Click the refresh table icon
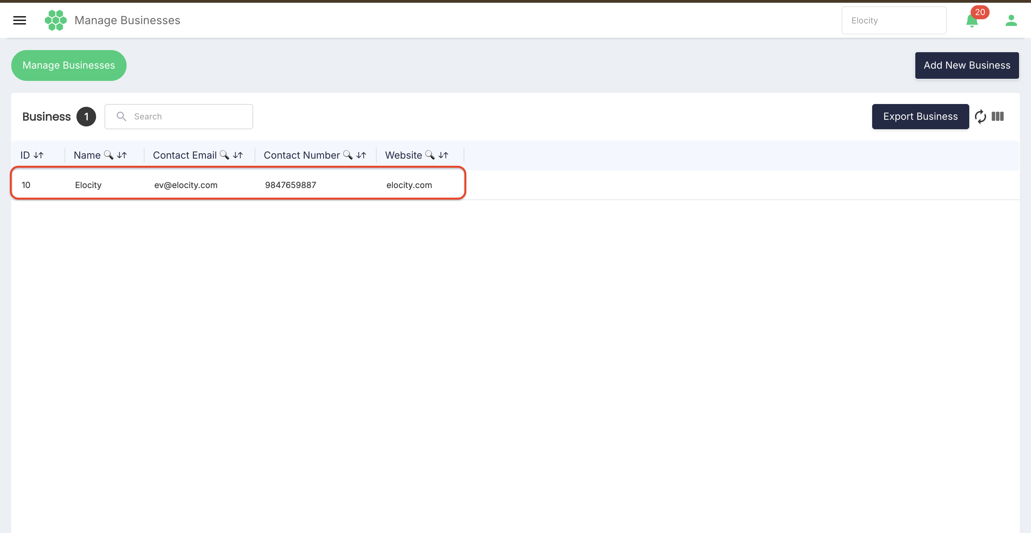Screen dimensions: 1031x533 [x=980, y=117]
